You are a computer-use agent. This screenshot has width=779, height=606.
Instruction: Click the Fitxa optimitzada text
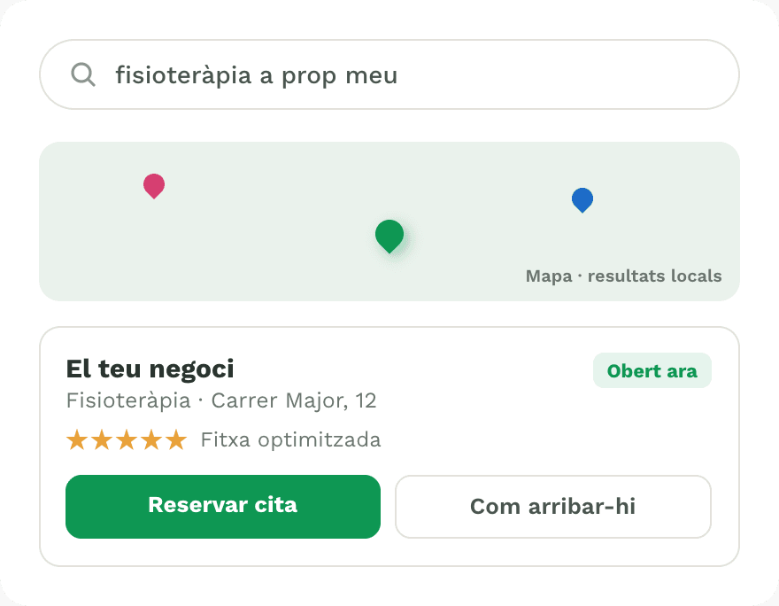(x=290, y=440)
